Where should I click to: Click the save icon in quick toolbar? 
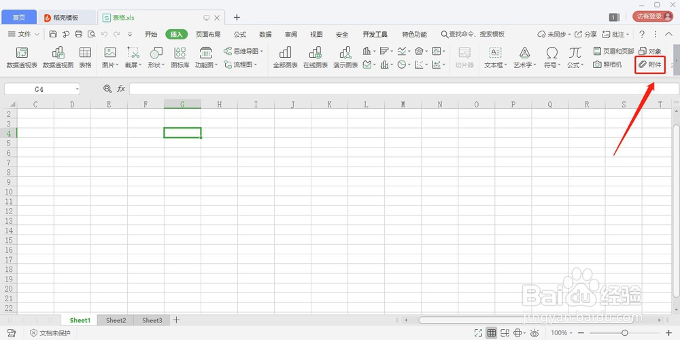coord(53,34)
